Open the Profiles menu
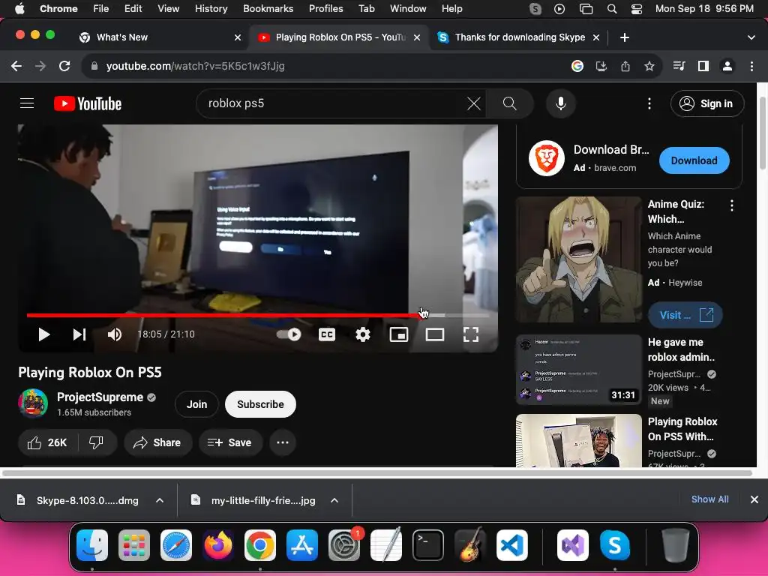This screenshot has width=768, height=576. (325, 8)
